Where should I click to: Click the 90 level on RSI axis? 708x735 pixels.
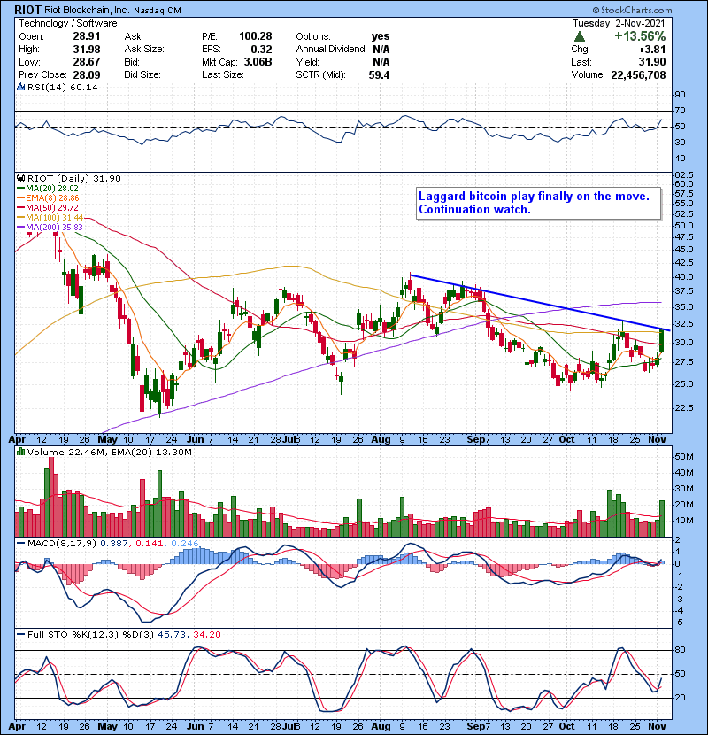(680, 94)
